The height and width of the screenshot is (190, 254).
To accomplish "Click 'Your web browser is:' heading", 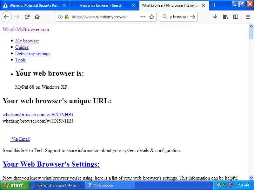I will pyautogui.click(x=50, y=73).
